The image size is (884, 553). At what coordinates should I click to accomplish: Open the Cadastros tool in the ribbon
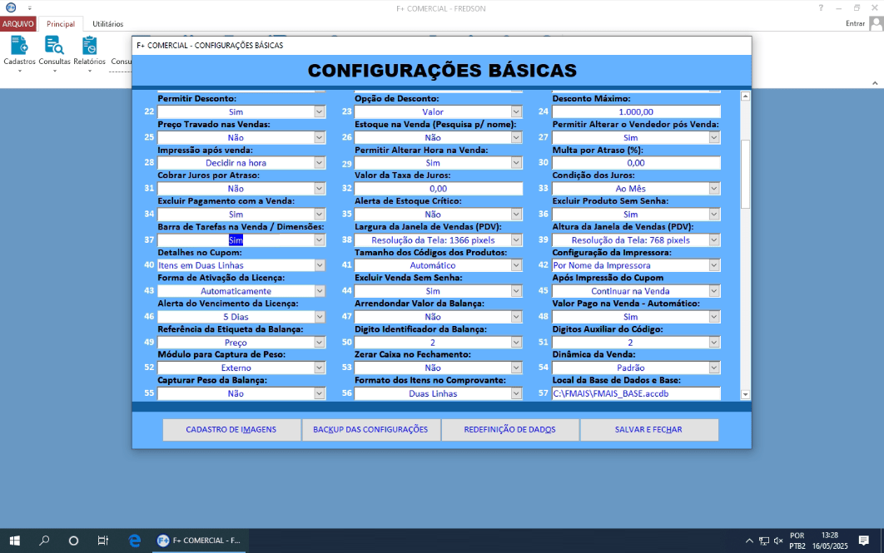coord(18,52)
